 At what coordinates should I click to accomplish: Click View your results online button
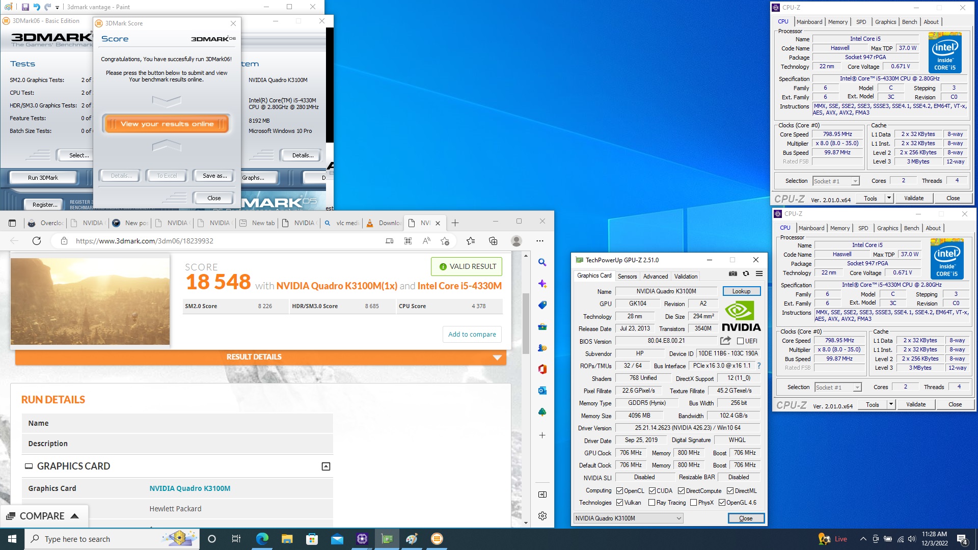point(167,124)
